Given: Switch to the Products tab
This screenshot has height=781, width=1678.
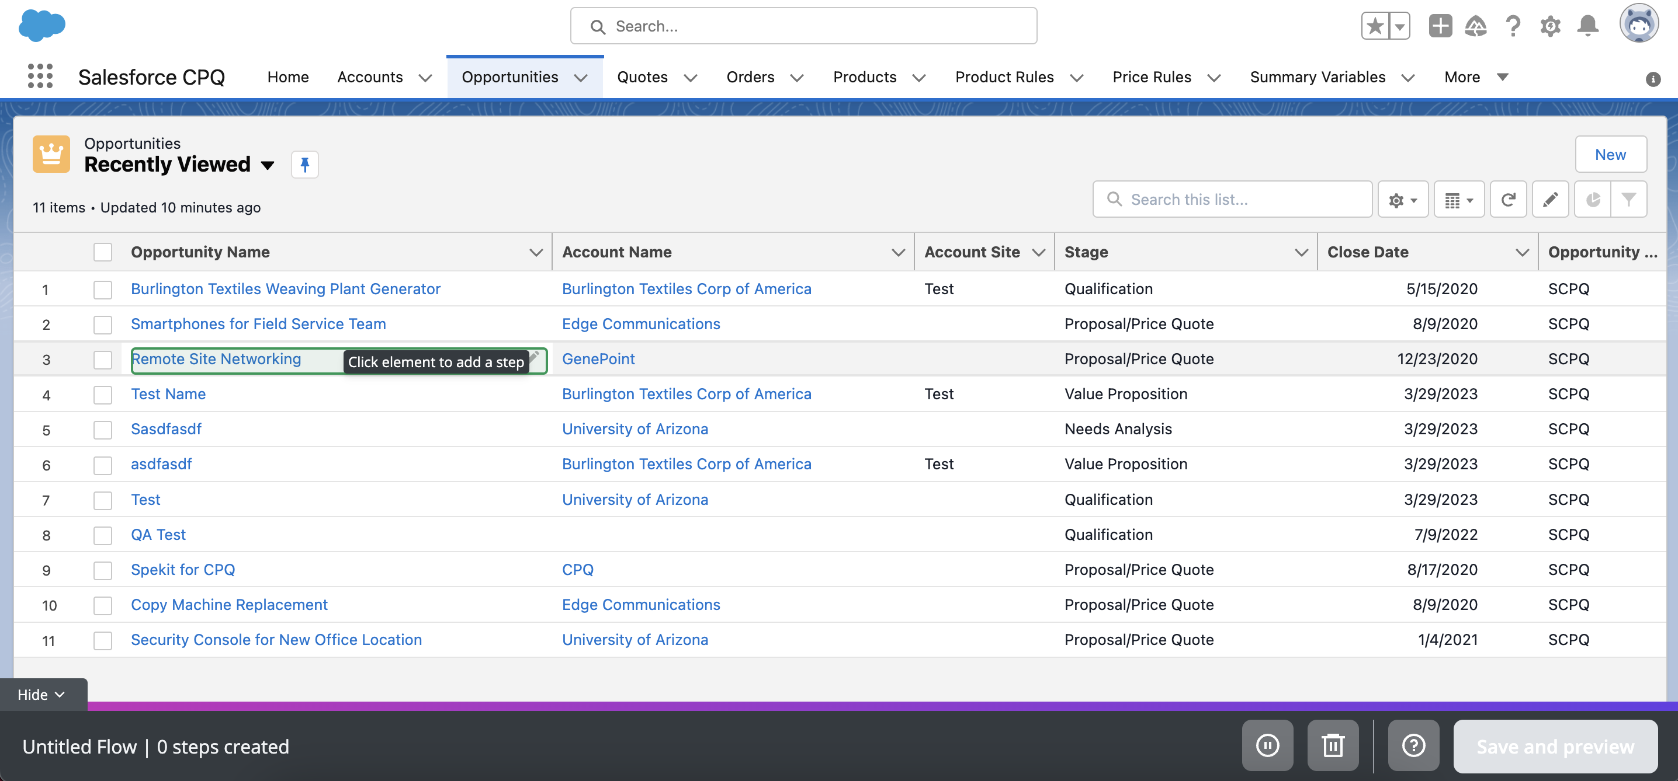Looking at the screenshot, I should pos(864,77).
